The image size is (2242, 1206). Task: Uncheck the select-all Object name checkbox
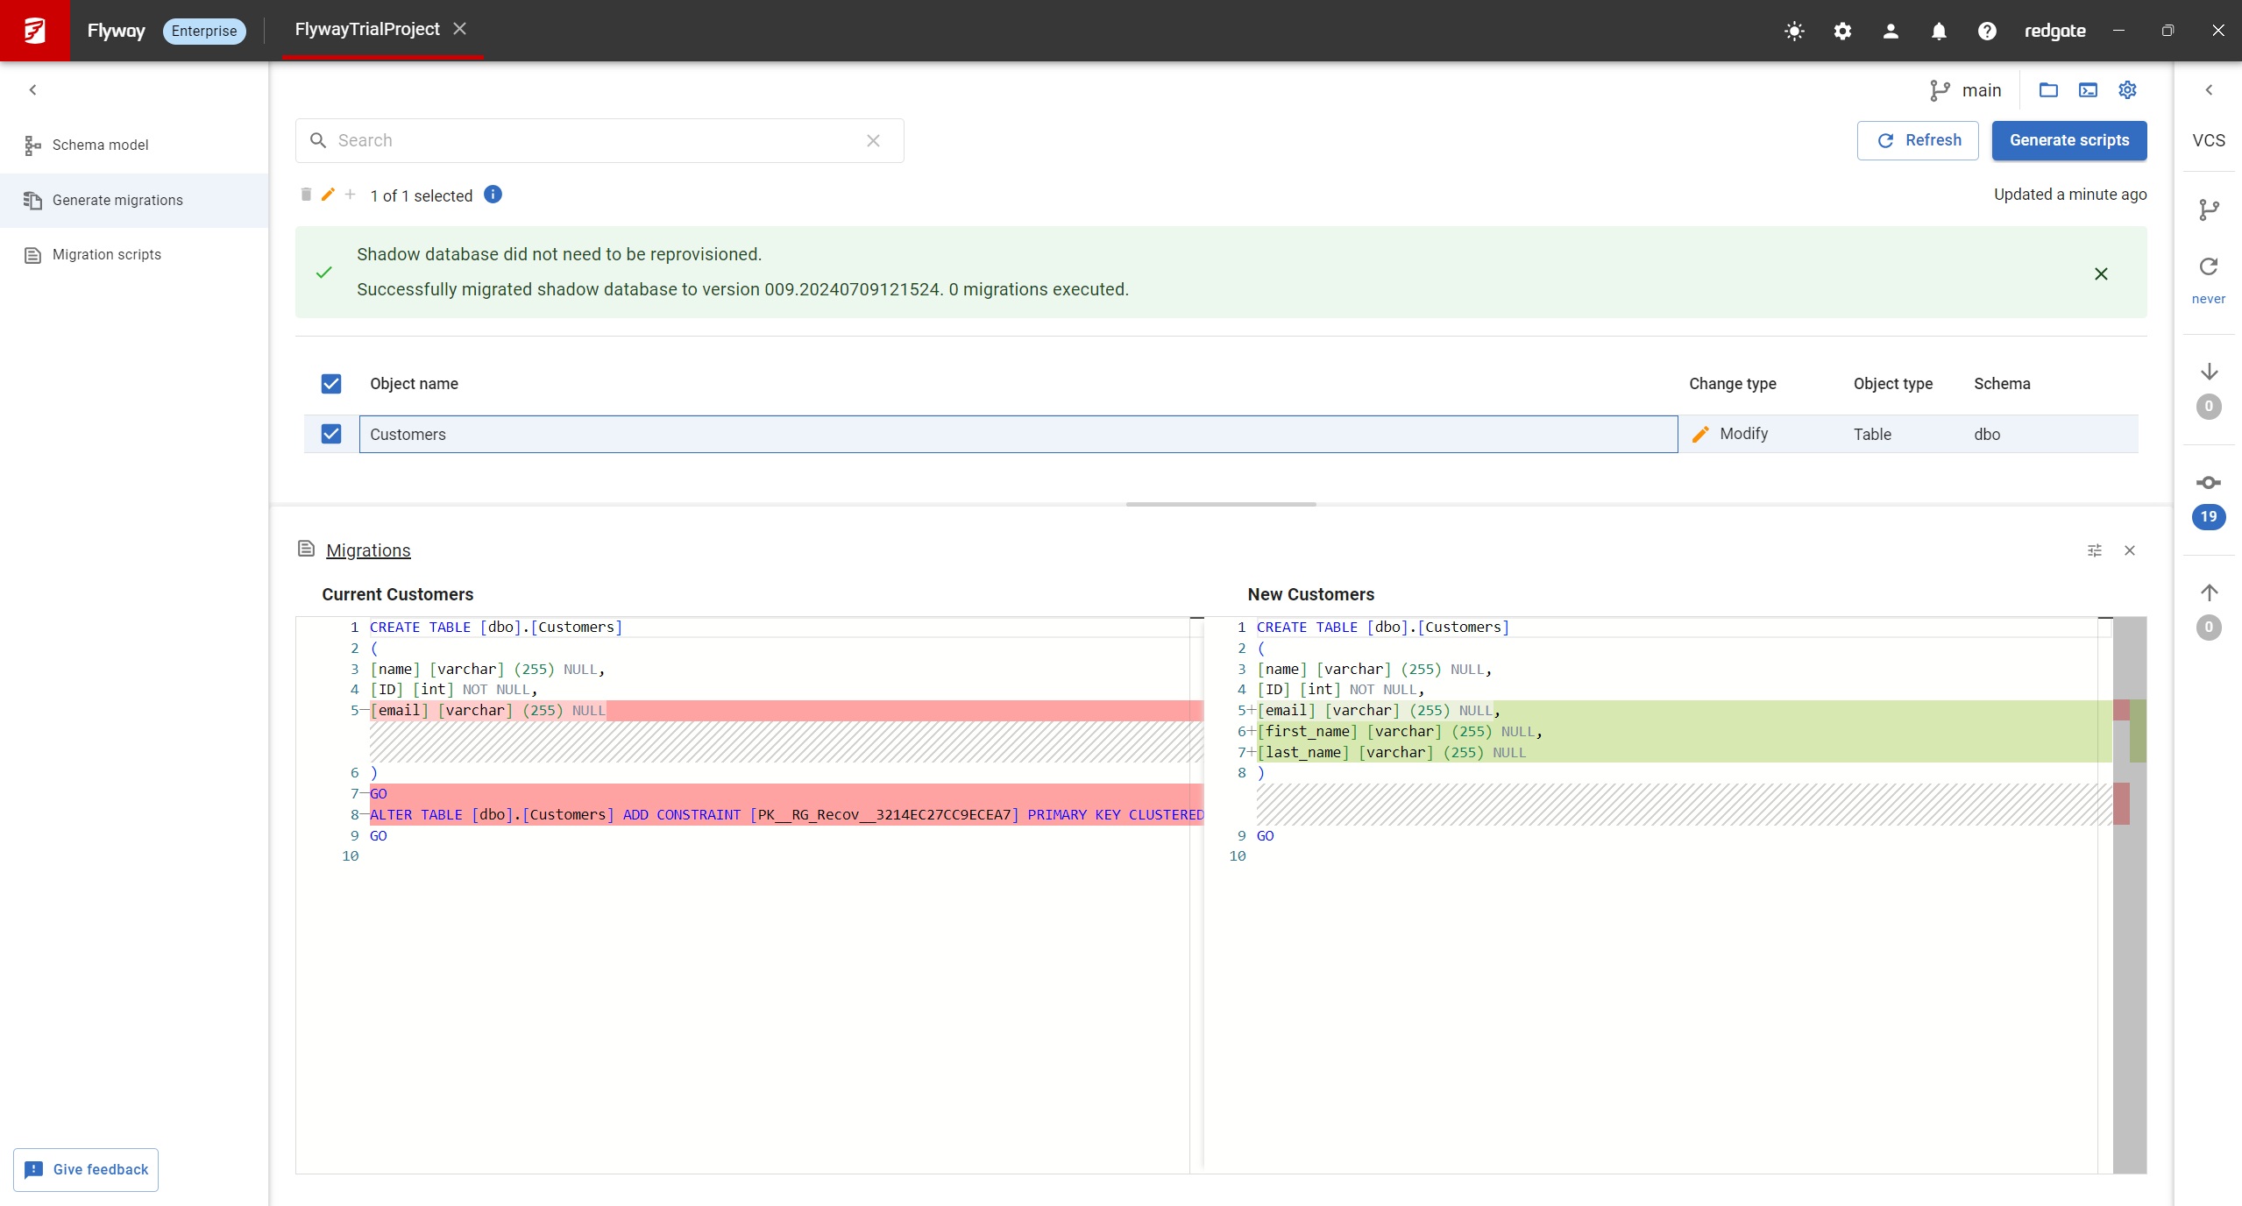(331, 383)
